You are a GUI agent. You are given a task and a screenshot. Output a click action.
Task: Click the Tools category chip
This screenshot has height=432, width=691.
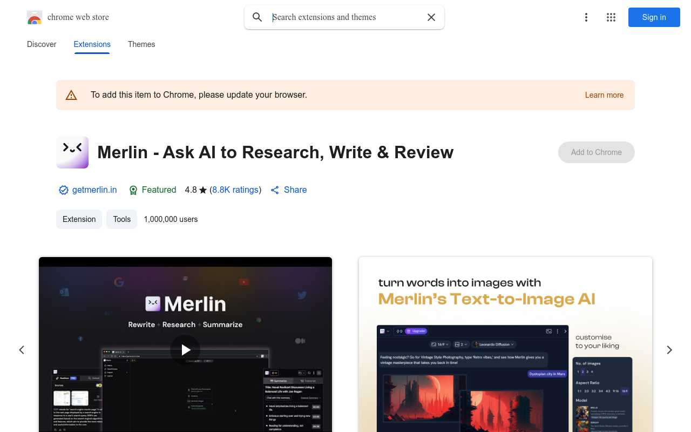pos(122,219)
